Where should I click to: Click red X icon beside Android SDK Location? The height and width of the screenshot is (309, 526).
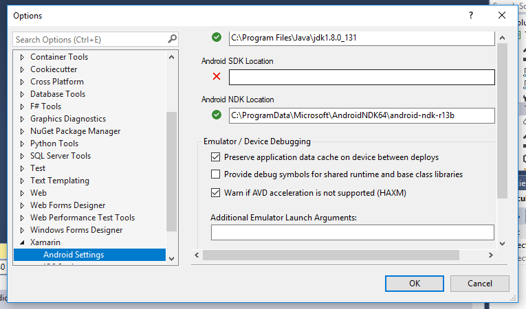click(217, 76)
